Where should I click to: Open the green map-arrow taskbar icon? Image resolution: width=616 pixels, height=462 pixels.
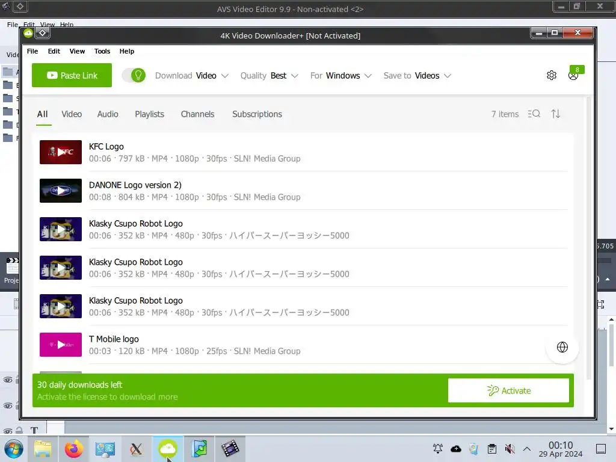(x=199, y=449)
